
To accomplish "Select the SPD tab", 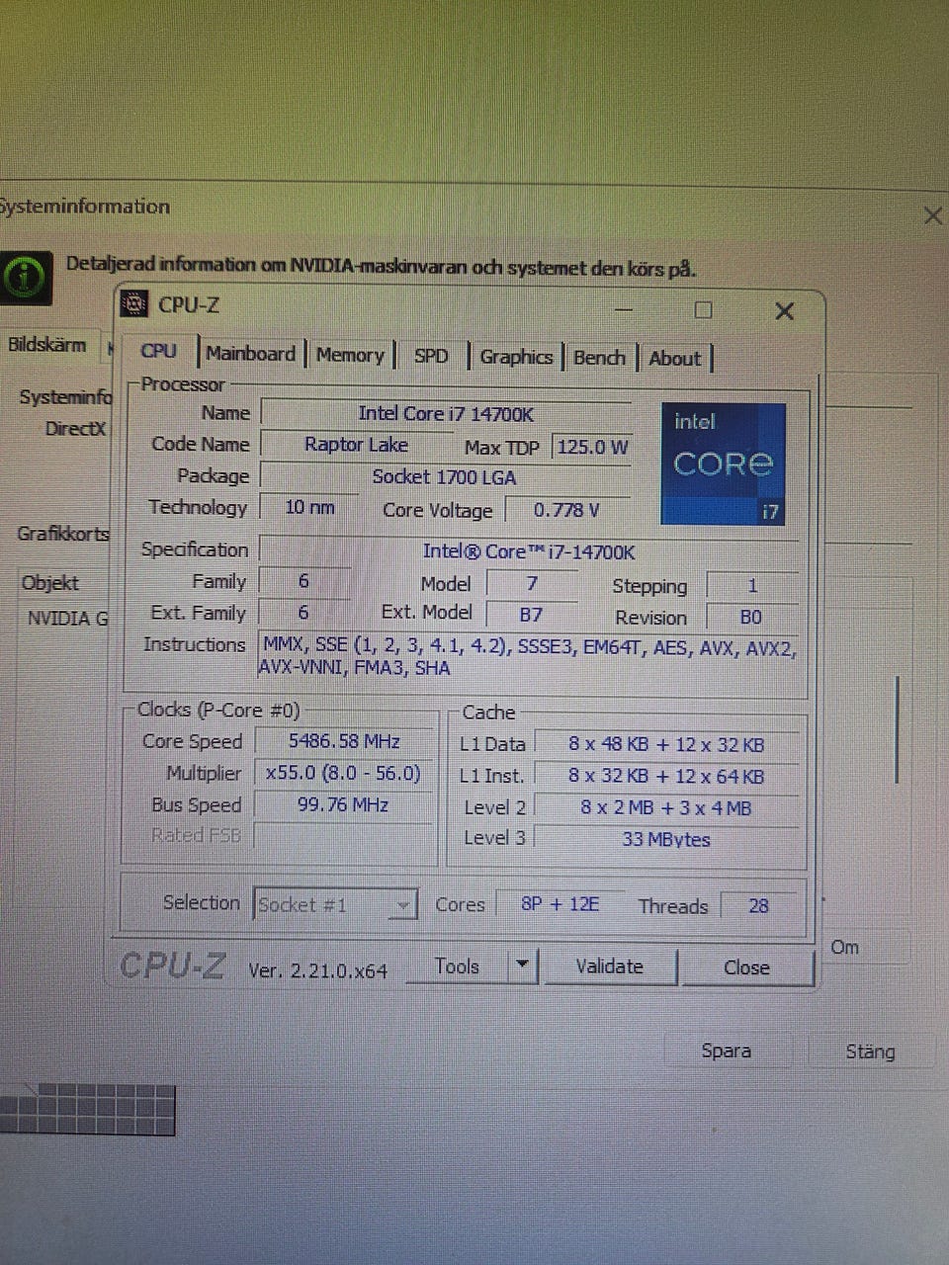I will pyautogui.click(x=431, y=356).
